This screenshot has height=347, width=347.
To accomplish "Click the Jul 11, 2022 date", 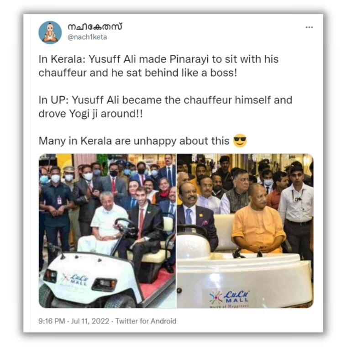I will 90,321.
